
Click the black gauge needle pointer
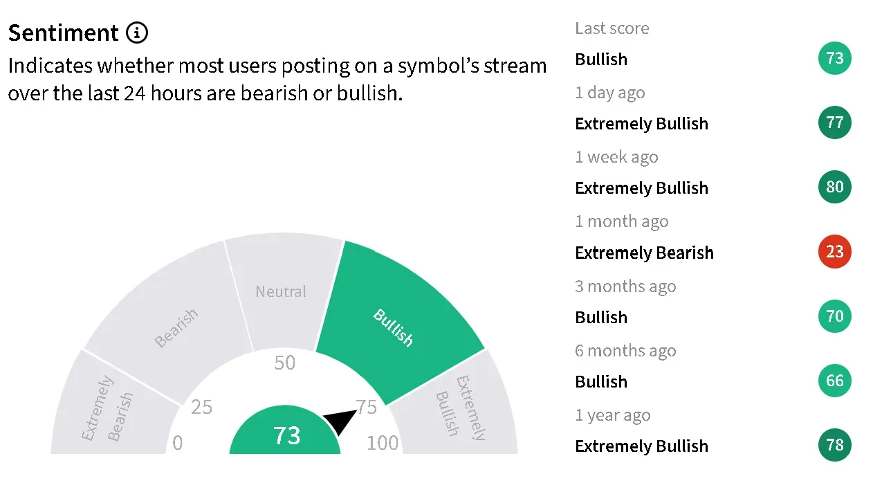340,421
